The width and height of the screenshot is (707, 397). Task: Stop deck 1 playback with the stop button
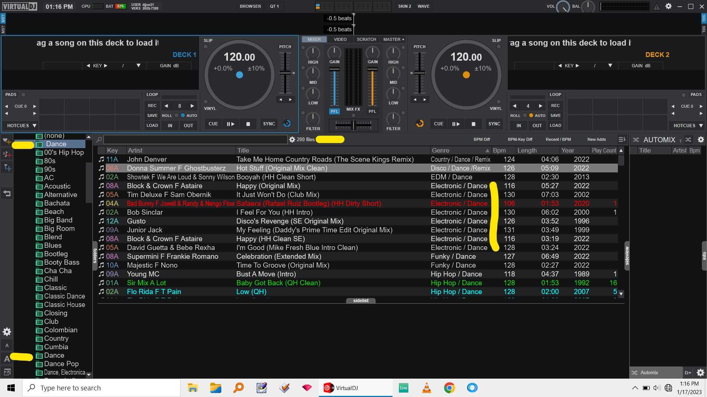248,124
